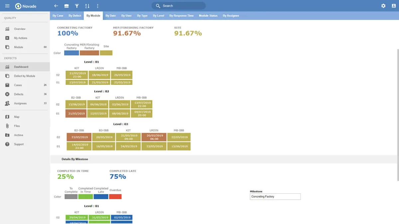Open the settings gear icon
Screen dimensions: 399x224
point(383,6)
